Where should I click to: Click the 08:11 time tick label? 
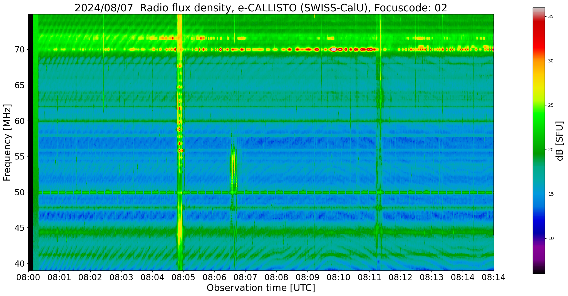[x=370, y=277]
